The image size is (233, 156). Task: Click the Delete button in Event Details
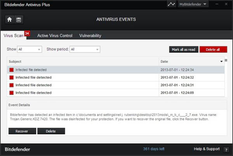(x=51, y=131)
